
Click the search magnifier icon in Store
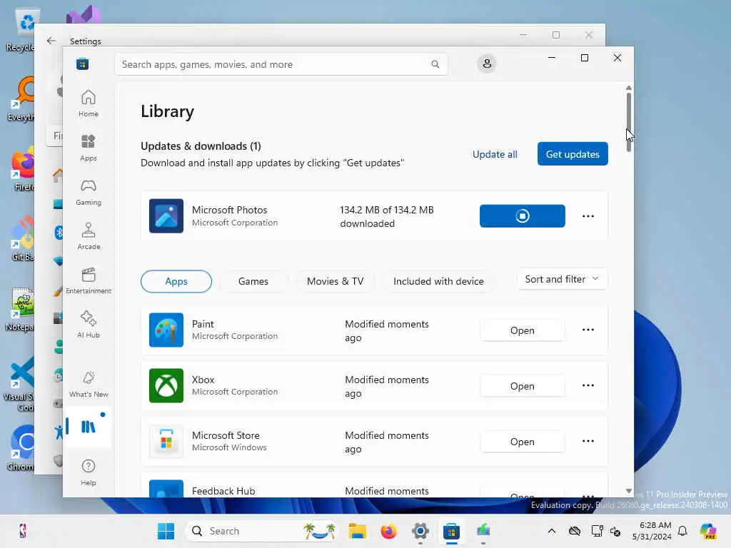click(435, 64)
